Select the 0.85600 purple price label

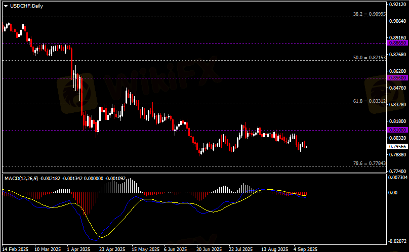coord(397,78)
